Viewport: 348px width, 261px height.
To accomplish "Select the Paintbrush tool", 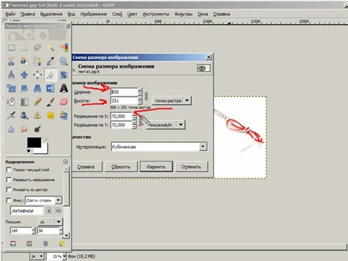I will (x=51, y=102).
